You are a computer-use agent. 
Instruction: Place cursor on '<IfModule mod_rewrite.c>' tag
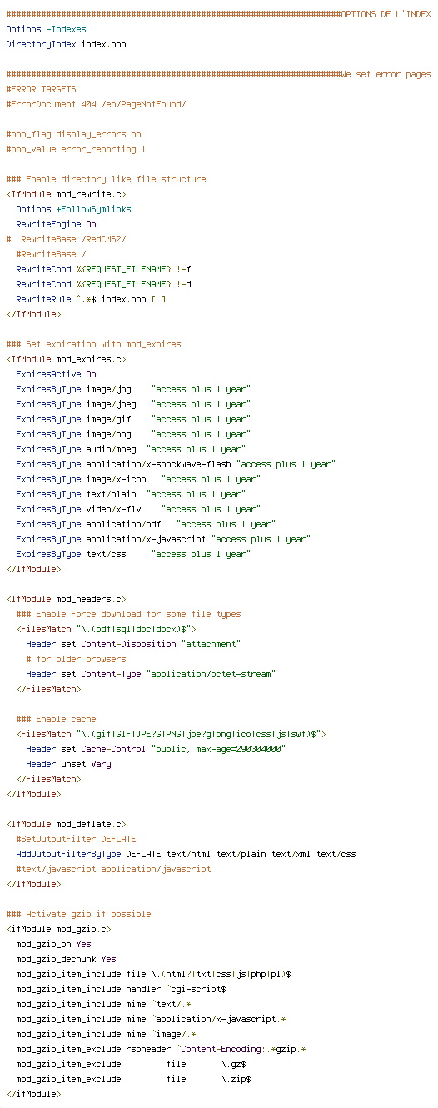tap(66, 194)
